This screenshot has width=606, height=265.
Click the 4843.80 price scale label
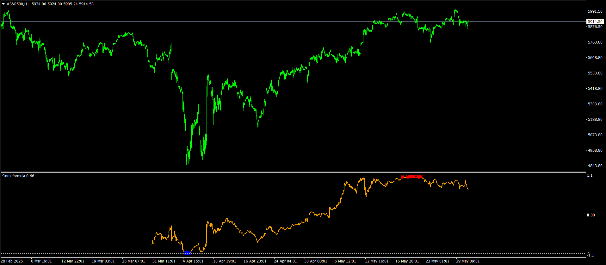tap(595, 166)
